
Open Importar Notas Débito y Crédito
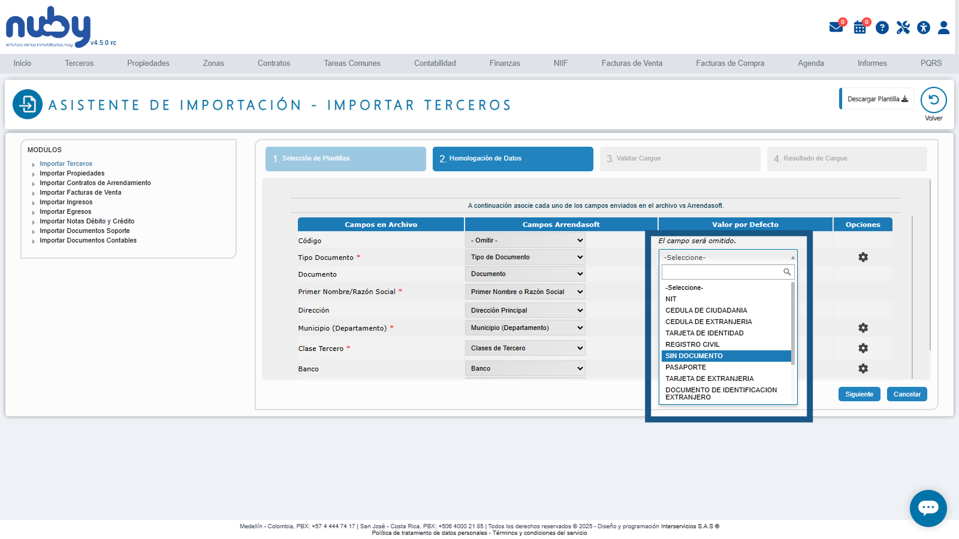click(x=87, y=221)
